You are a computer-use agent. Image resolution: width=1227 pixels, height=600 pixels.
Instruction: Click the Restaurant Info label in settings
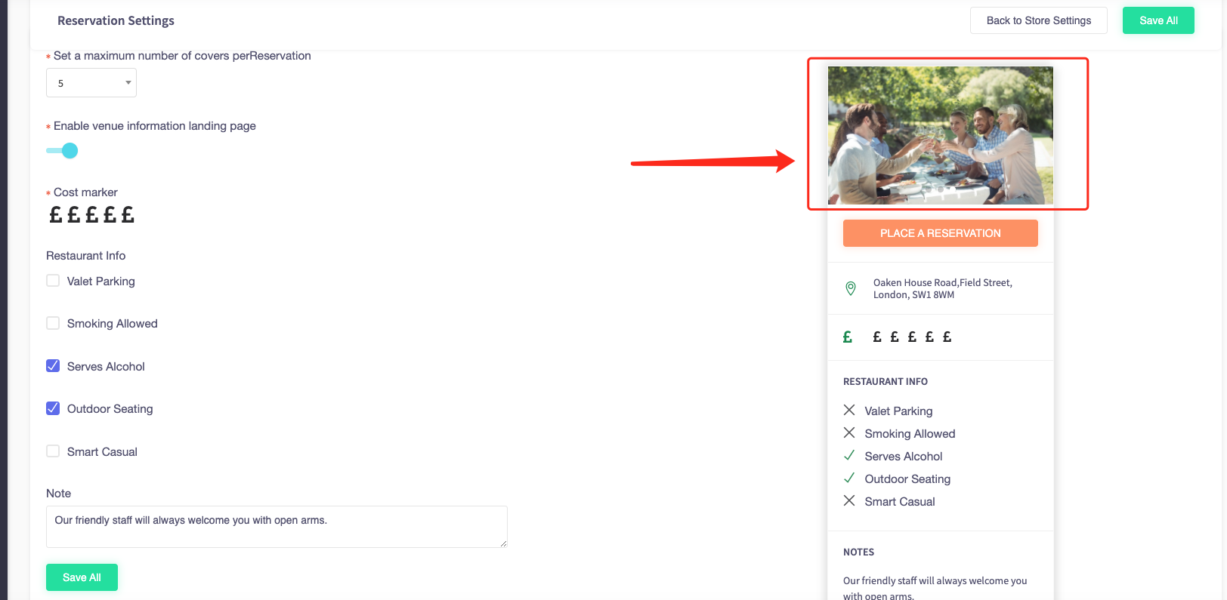[x=86, y=256]
